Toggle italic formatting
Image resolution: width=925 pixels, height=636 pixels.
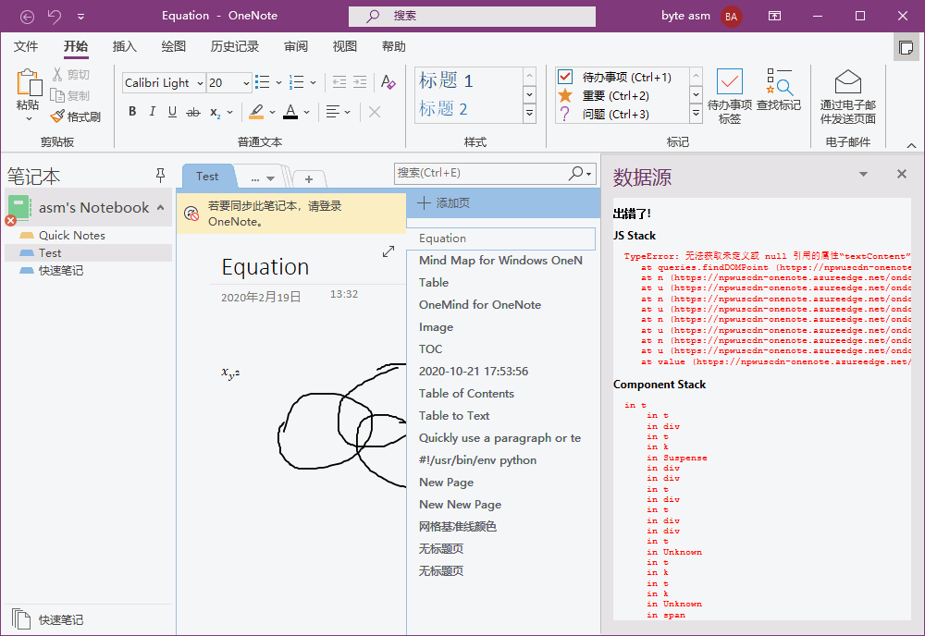[153, 112]
